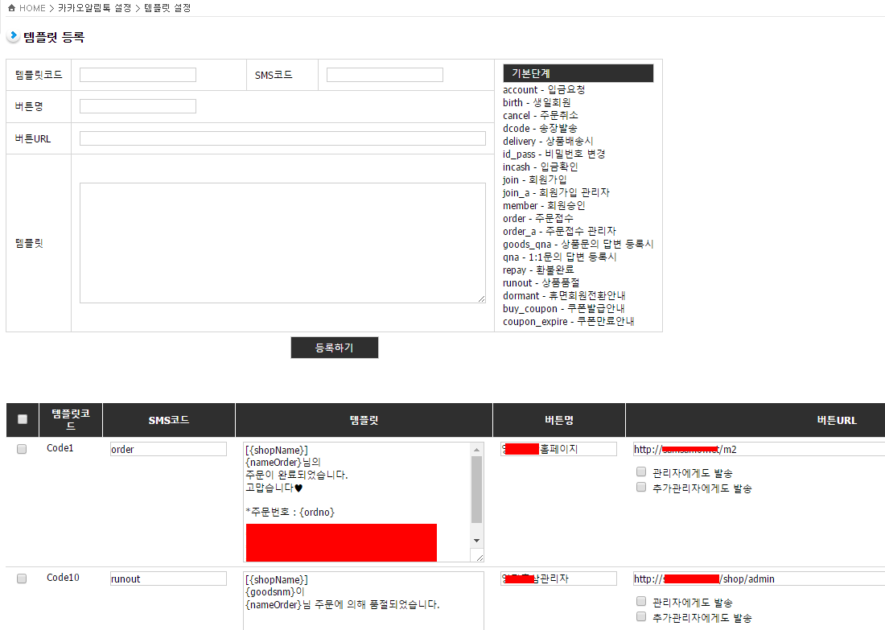Viewport: 885px width, 630px height.
Task: Check the Code1 row checkbox
Action: click(x=22, y=449)
